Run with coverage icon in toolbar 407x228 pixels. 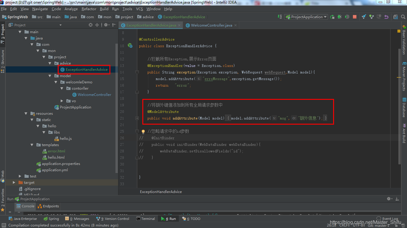(x=347, y=17)
